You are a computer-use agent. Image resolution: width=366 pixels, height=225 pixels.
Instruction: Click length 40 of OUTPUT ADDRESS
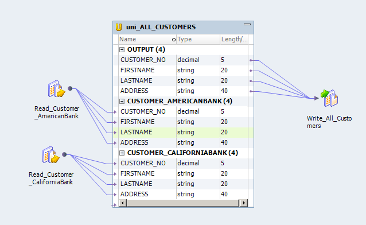(x=224, y=91)
